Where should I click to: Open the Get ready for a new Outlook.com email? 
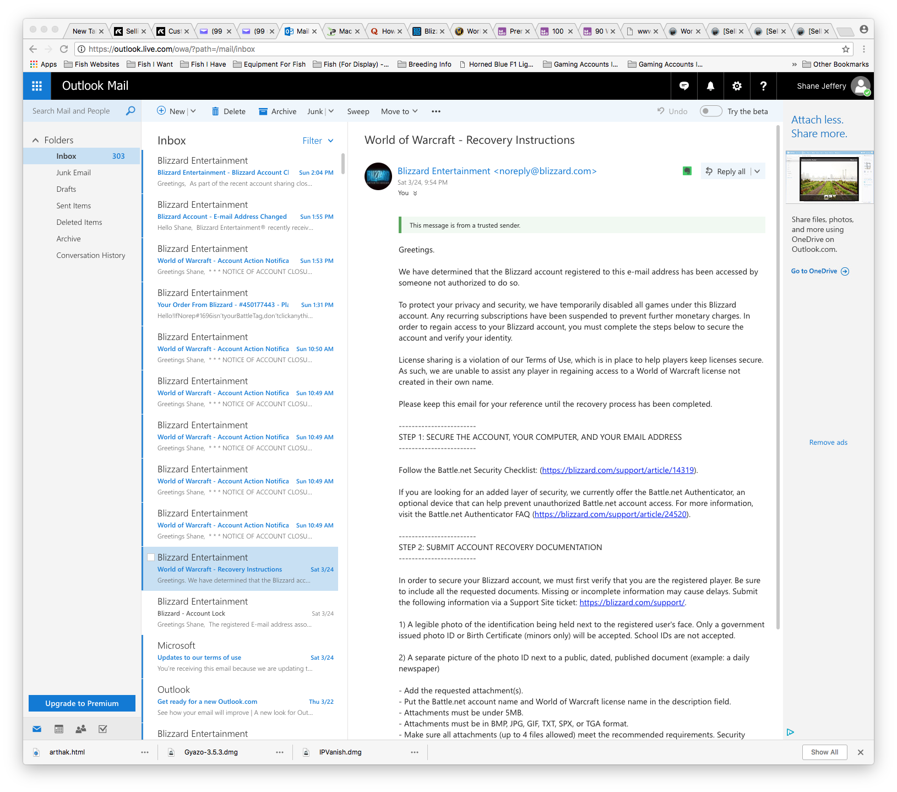click(x=241, y=701)
